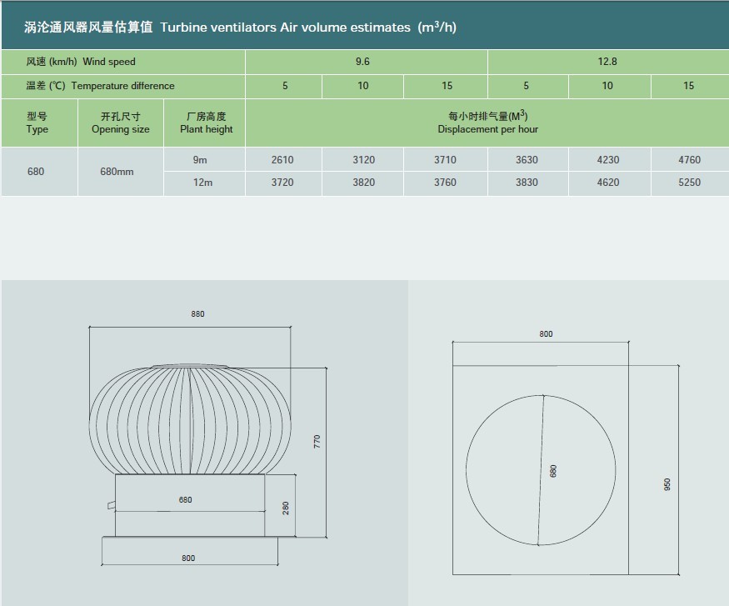This screenshot has height=606, width=729.
Task: Select the value 2610
Action: 282,160
